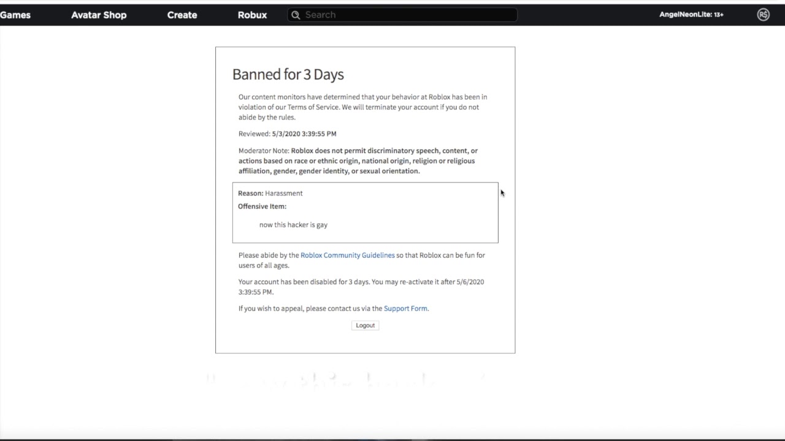Screen dimensions: 785x441
Task: Click the account disabled for 3 days message
Action: click(x=361, y=287)
